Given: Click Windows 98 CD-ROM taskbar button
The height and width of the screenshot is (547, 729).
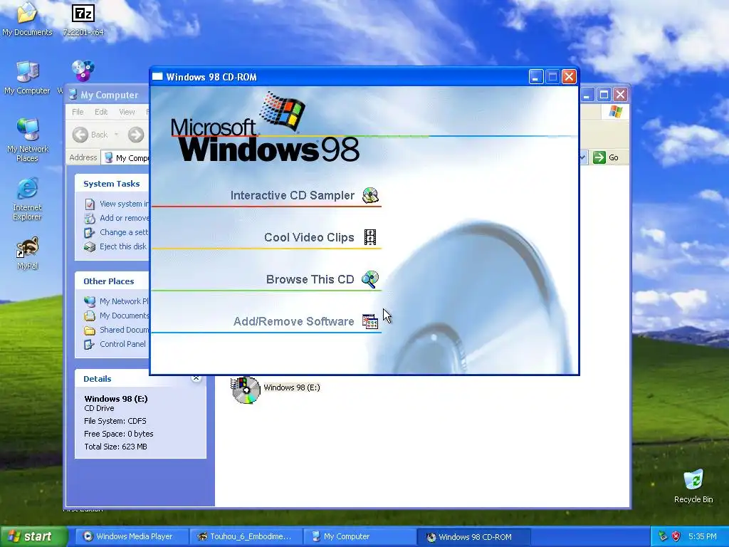Looking at the screenshot, I should 474,537.
